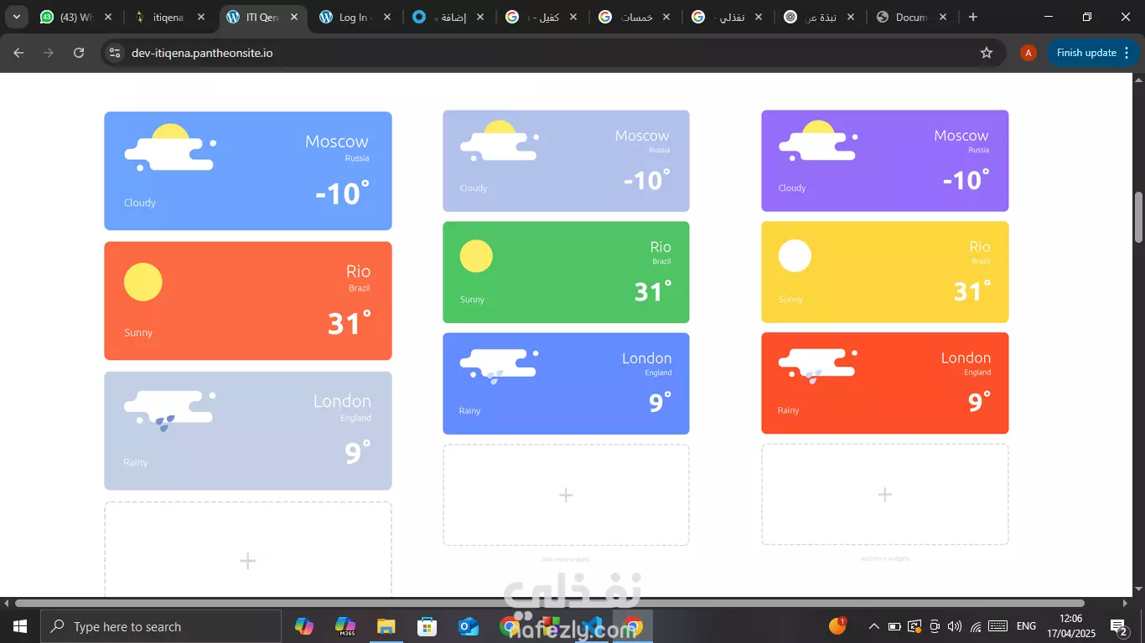The width and height of the screenshot is (1145, 643).
Task: Switch to the WhatsApp (43) tab
Action: click(75, 17)
